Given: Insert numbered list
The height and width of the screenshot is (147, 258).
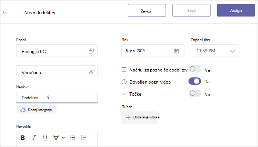Looking at the screenshot, I should pyautogui.click(x=83, y=137).
